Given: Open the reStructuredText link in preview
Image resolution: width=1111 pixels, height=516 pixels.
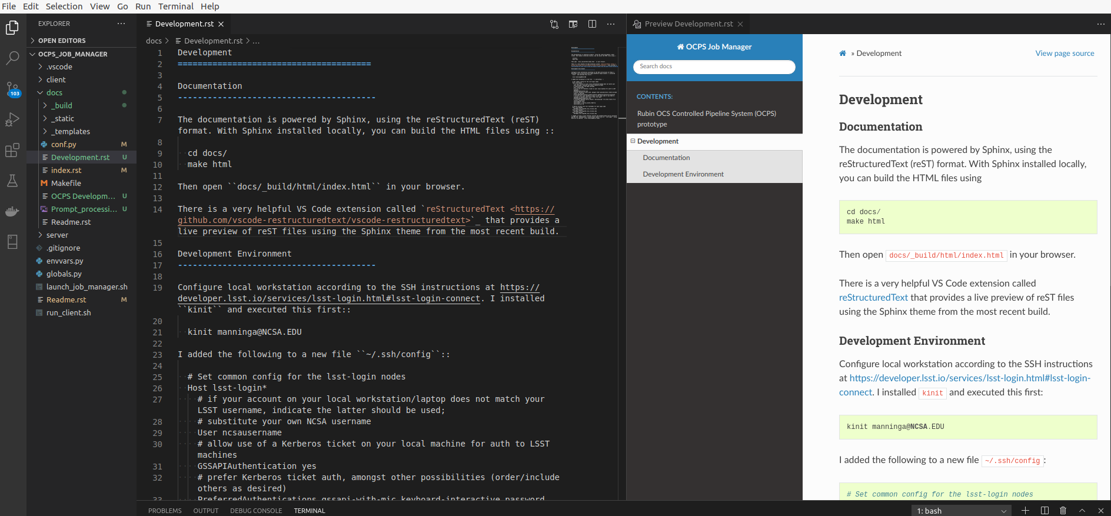Looking at the screenshot, I should coord(873,298).
